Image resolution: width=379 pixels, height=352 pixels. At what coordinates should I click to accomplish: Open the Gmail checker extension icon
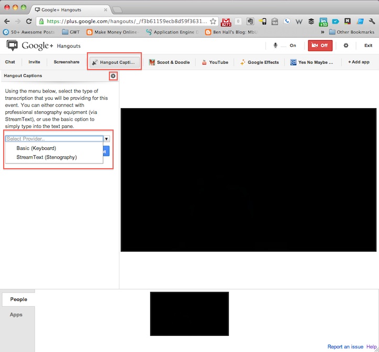(226, 22)
